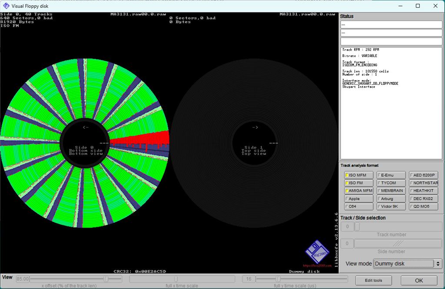Close the Visual Floppy disk window
This screenshot has width=445, height=289.
click(x=435, y=6)
